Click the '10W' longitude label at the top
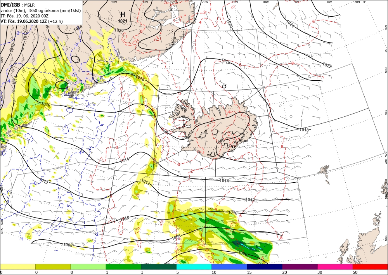 pos(265,2)
